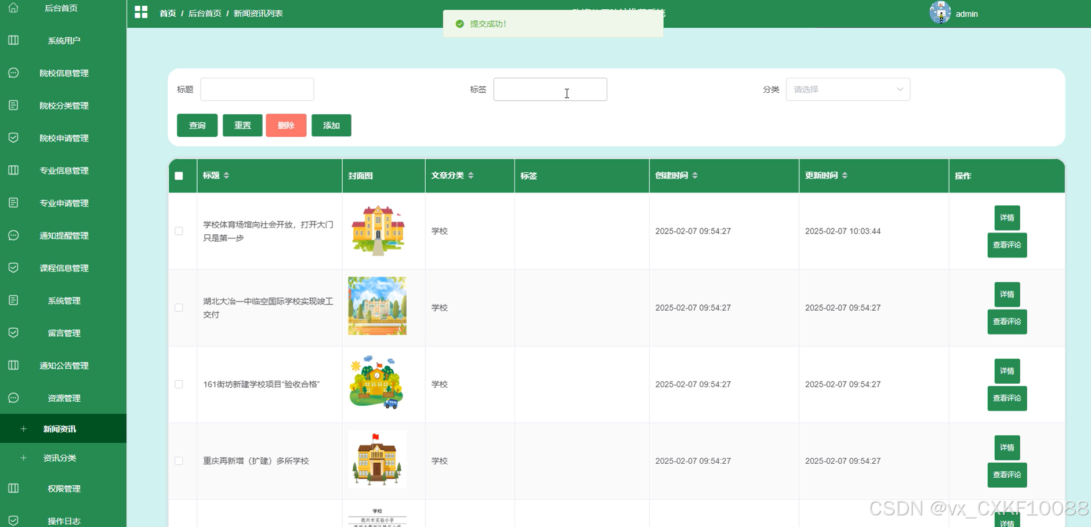Open 详情 for 161街坊新建学校项目 row

tap(1007, 371)
